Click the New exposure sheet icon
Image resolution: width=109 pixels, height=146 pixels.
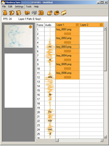(x=5, y=13)
